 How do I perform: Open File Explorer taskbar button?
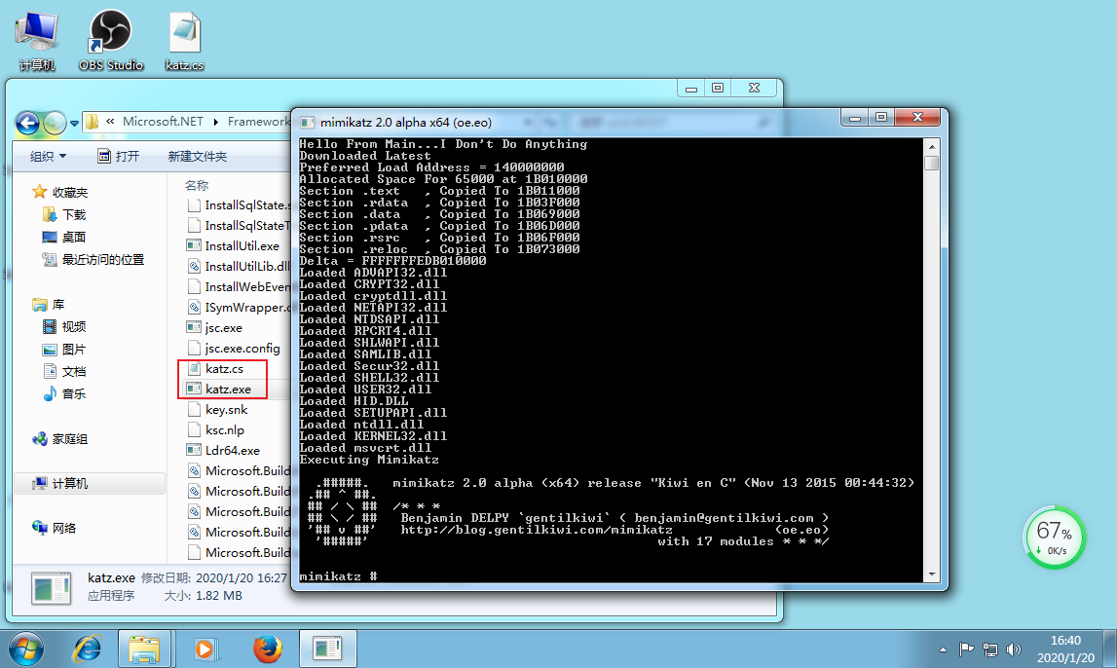point(144,649)
